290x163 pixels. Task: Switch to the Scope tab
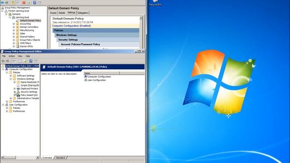click(53, 13)
